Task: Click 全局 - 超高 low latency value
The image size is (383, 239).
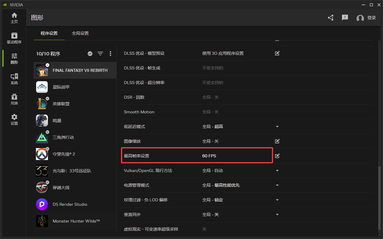Action: (x=213, y=127)
